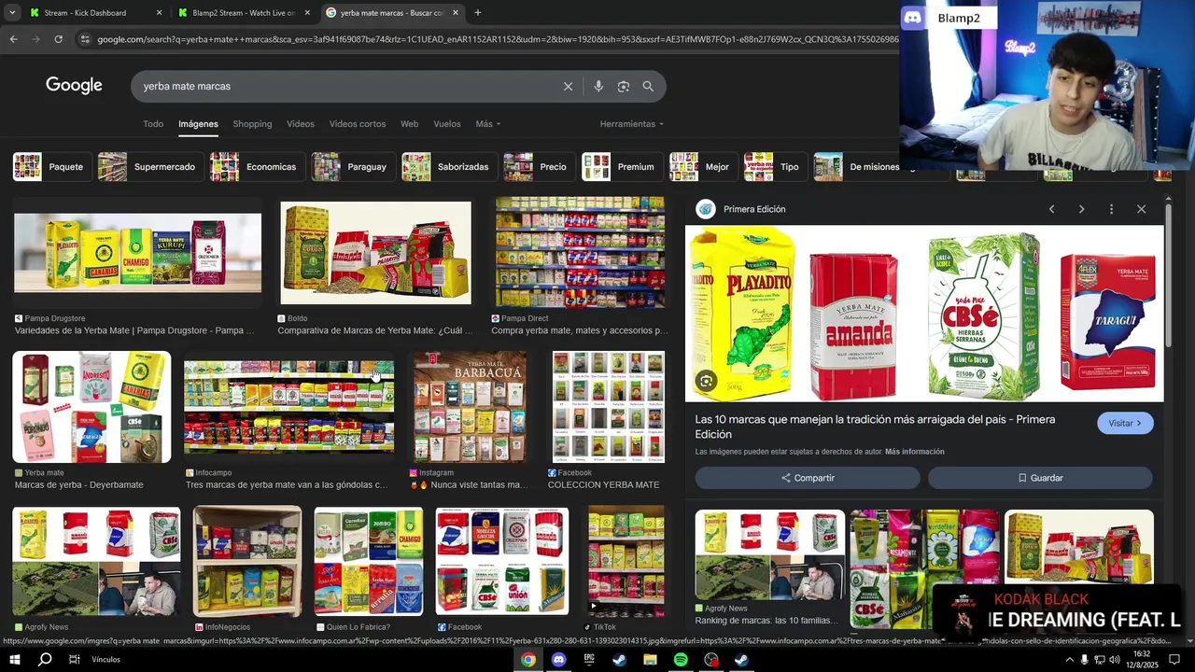
Task: Open the tab search dropdown arrow
Action: coord(12,13)
